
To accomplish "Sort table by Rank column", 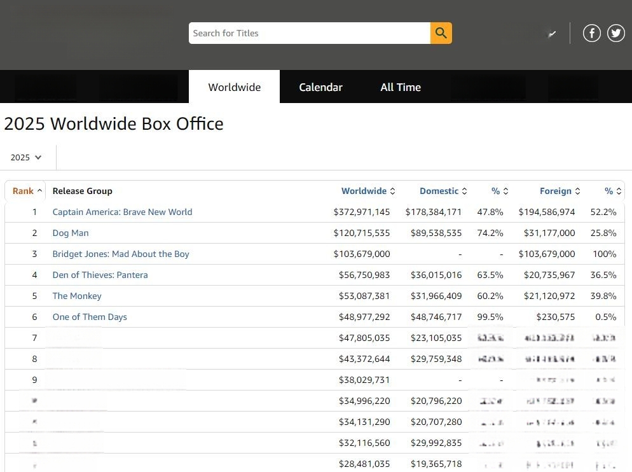I will pyautogui.click(x=27, y=191).
